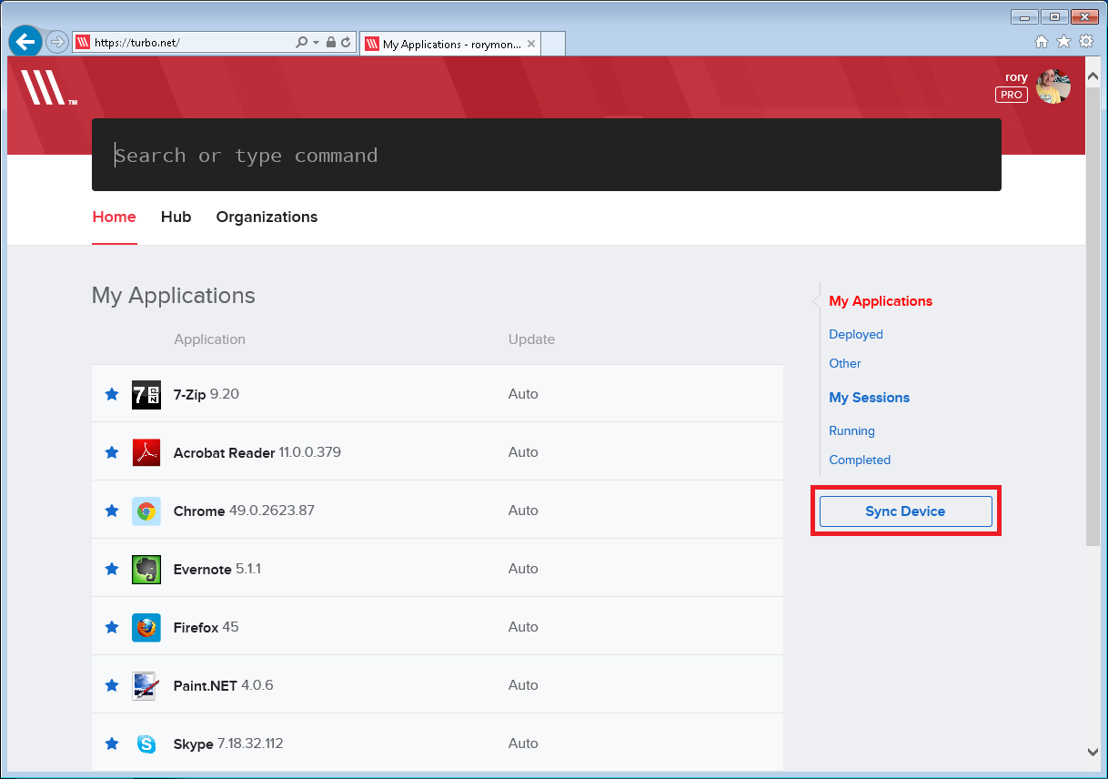The image size is (1108, 779).
Task: Click the Skype app icon
Action: pos(146,744)
